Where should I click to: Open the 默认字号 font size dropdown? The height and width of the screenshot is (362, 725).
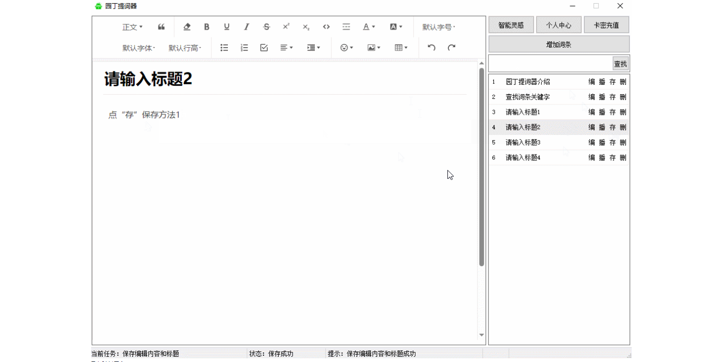(x=438, y=27)
